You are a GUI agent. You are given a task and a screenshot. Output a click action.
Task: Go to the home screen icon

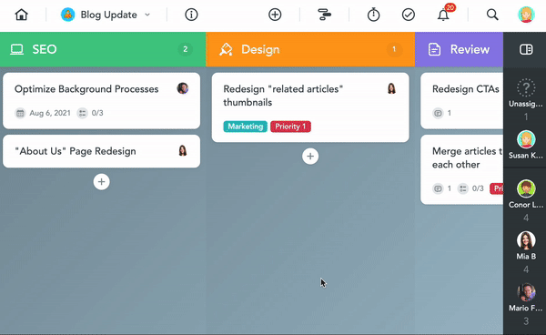(21, 15)
